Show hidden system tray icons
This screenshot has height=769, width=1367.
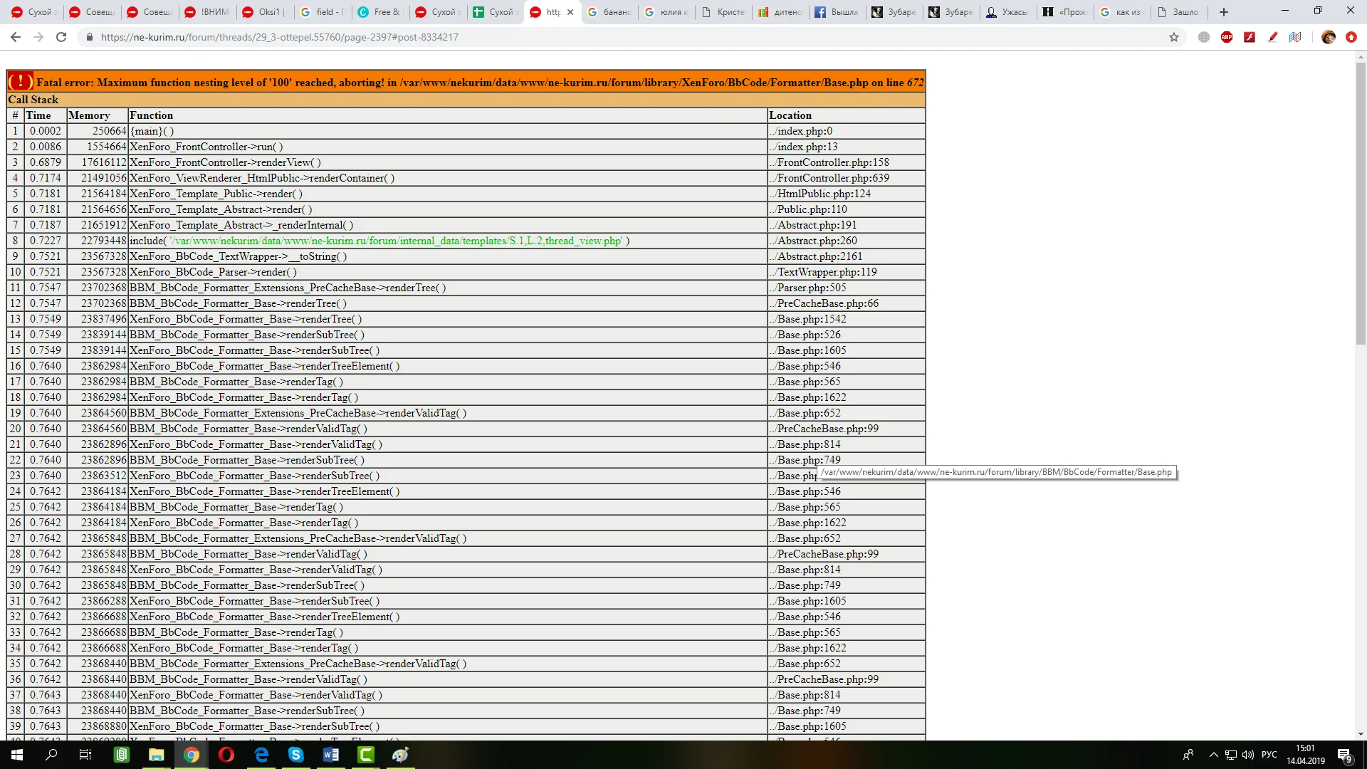point(1213,755)
